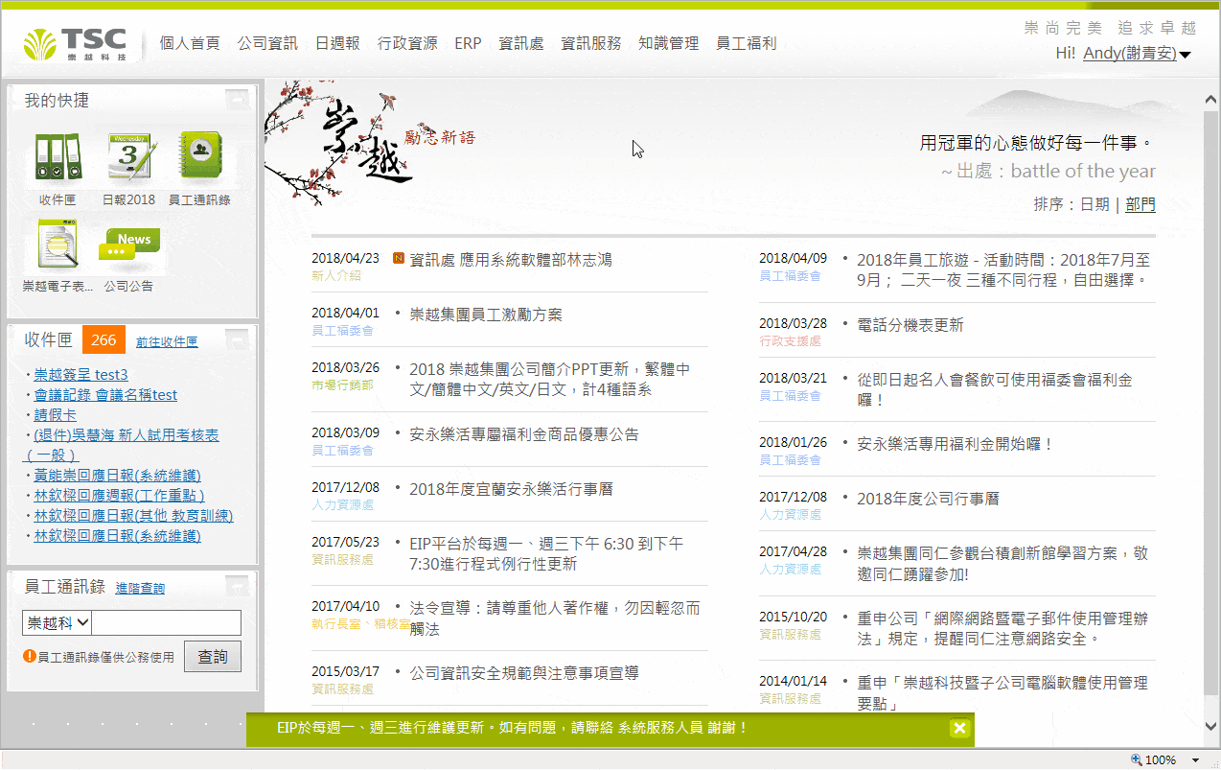This screenshot has height=770, width=1221.
Task: Open the 員工福利 menu
Action: tap(746, 43)
